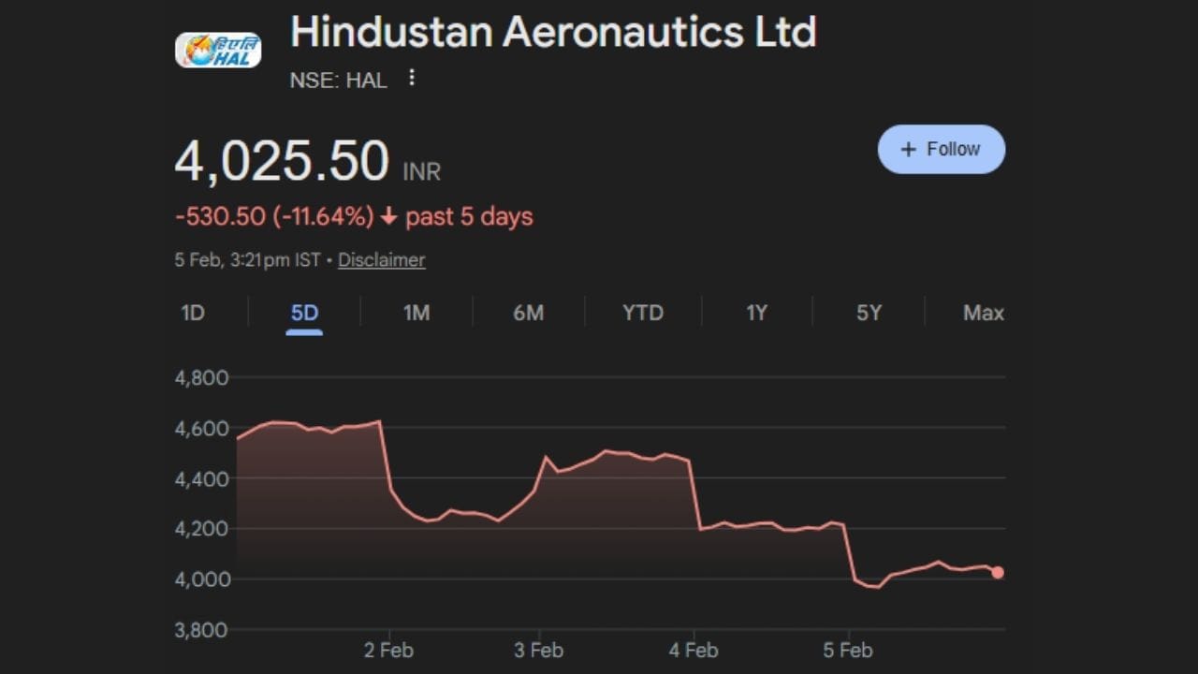This screenshot has height=674, width=1198.
Task: Switch to the 1Y chart view
Action: [756, 313]
